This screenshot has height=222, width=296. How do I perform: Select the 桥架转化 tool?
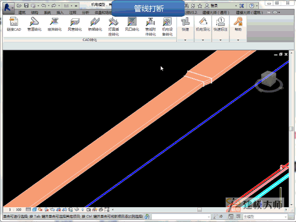point(95,24)
